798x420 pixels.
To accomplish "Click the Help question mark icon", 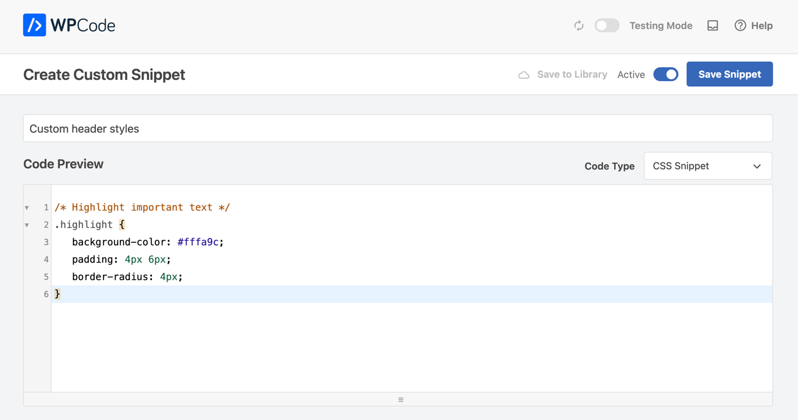I will click(740, 26).
